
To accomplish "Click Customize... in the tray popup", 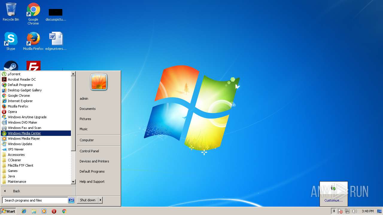I will 334,200.
